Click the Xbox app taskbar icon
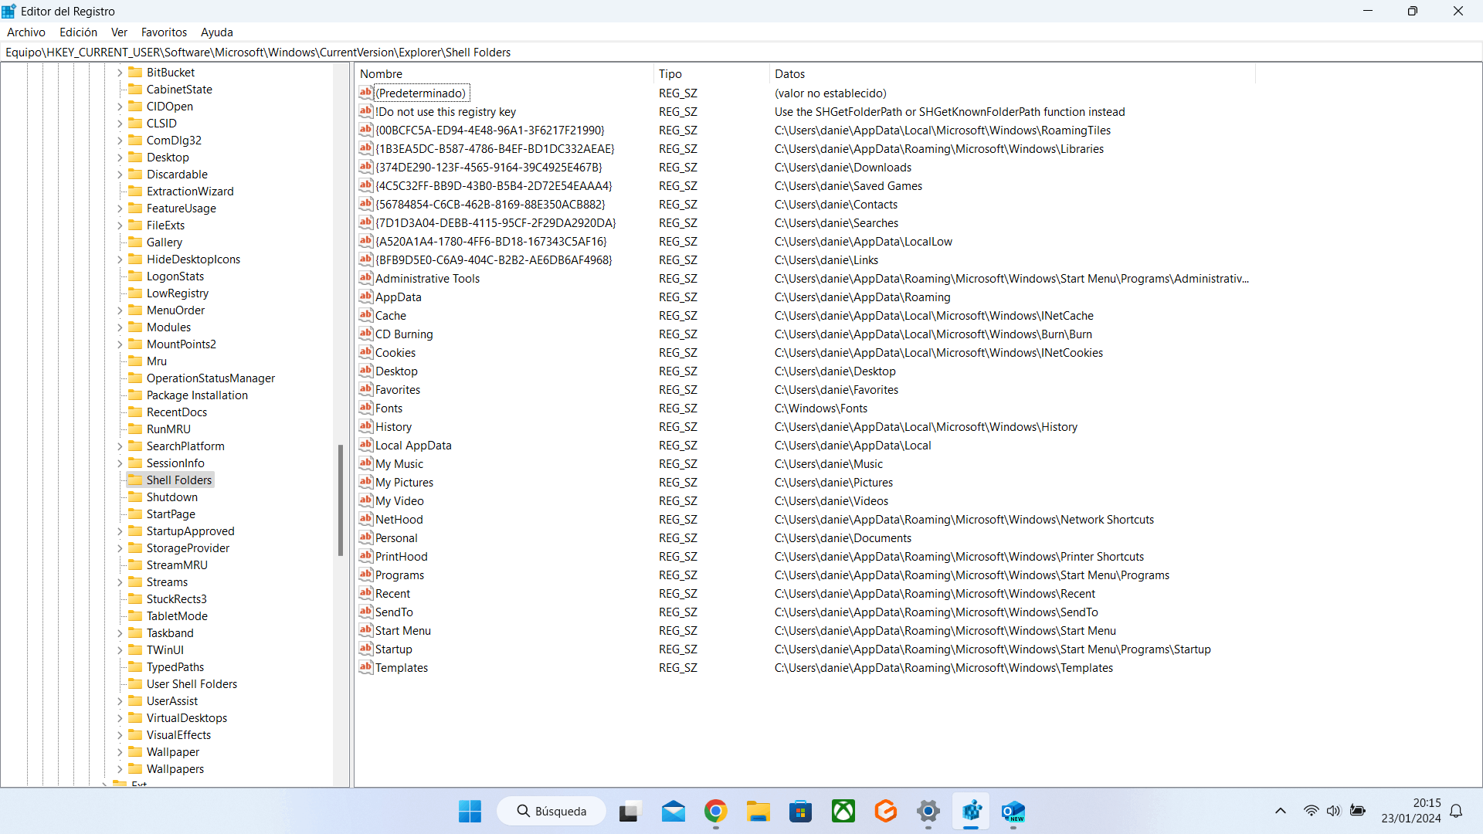Viewport: 1483px width, 834px height. point(843,811)
